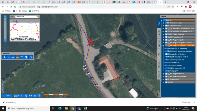Click the Zobrazit vše downloads button

[186, 102]
